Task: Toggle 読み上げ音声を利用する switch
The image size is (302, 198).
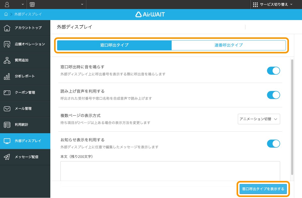Action: [273, 95]
